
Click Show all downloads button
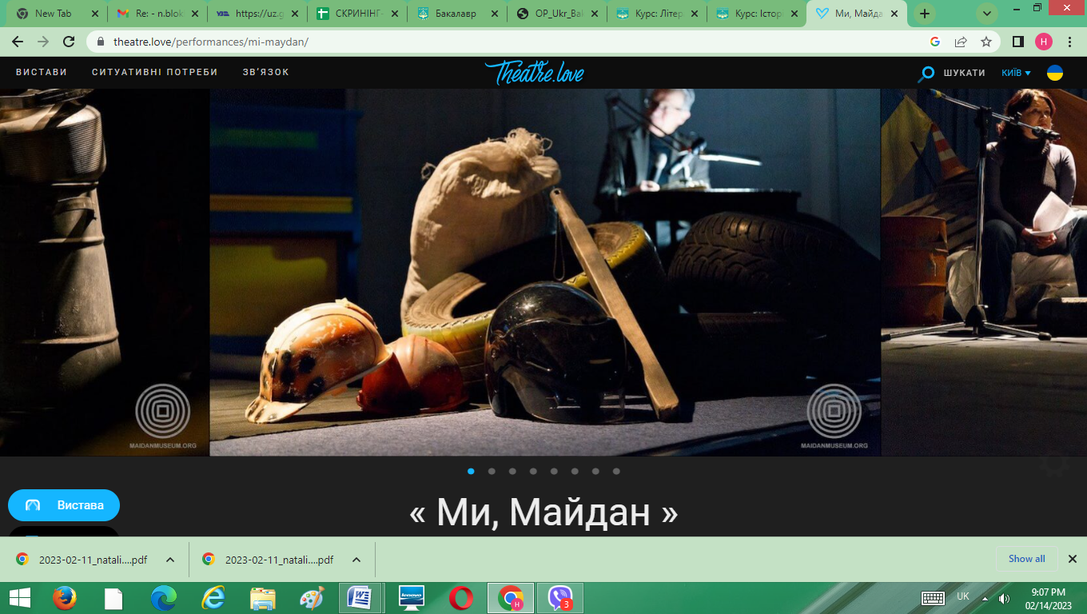pyautogui.click(x=1026, y=559)
